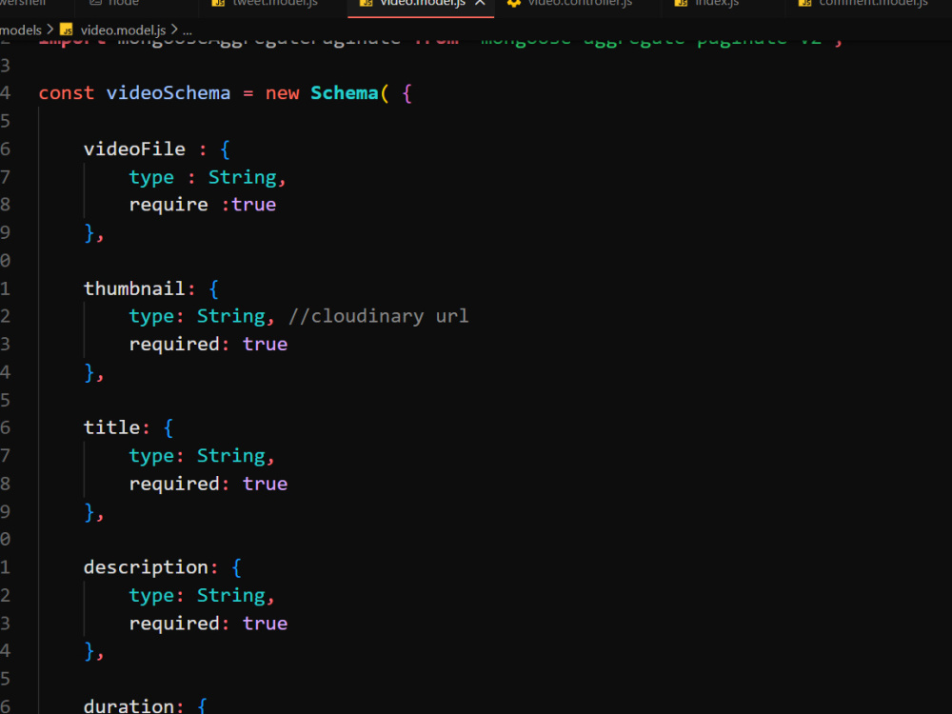
Task: Click the thumbnail property name
Action: click(134, 288)
